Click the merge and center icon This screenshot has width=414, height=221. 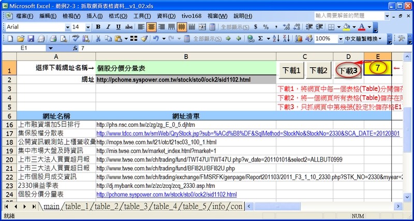click(x=202, y=27)
